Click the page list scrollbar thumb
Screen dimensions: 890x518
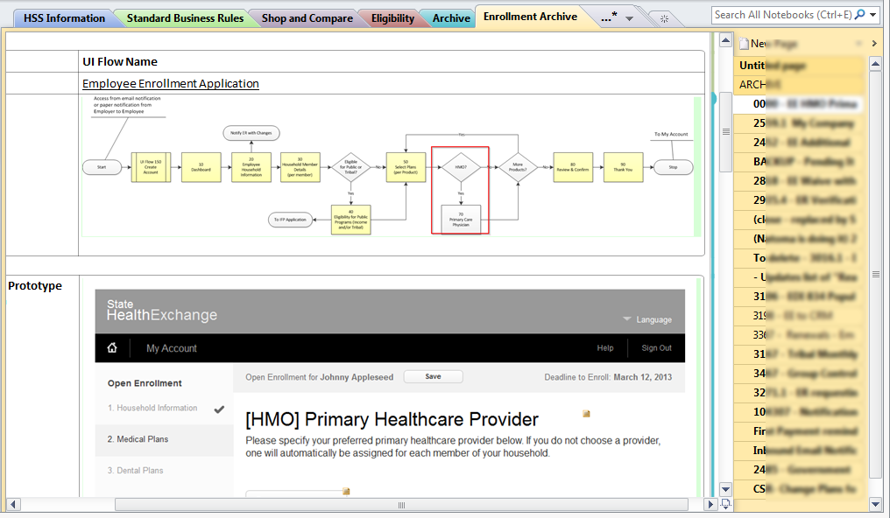875,275
